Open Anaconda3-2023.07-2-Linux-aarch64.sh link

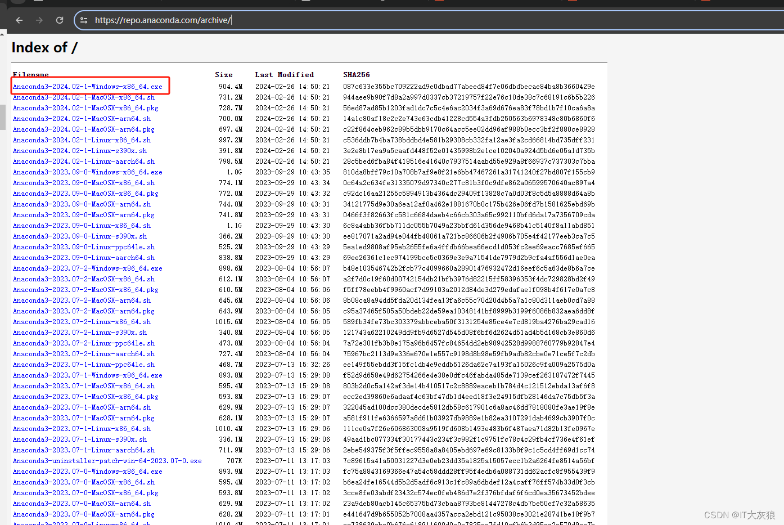[x=84, y=354]
